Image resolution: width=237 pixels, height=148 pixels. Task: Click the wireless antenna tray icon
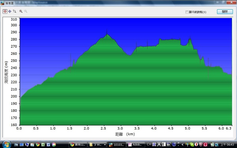tap(187, 144)
